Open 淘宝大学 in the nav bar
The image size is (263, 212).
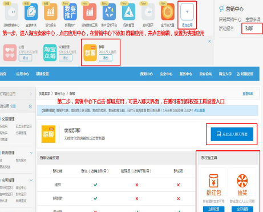(x=225, y=74)
